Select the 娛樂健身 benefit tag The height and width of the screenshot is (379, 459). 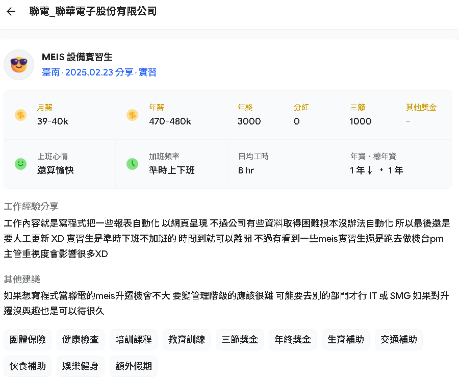(81, 366)
